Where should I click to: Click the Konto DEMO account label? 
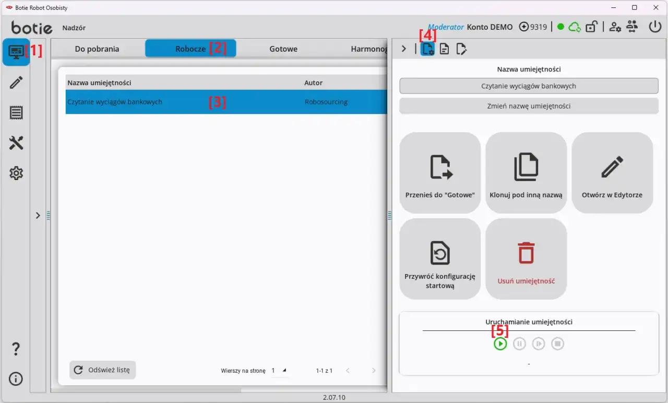490,27
